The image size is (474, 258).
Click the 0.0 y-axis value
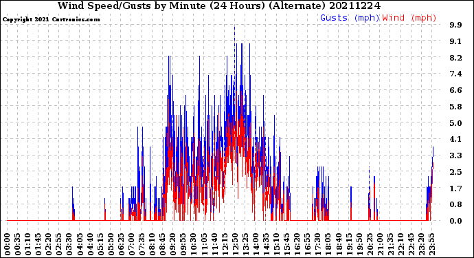coord(455,221)
